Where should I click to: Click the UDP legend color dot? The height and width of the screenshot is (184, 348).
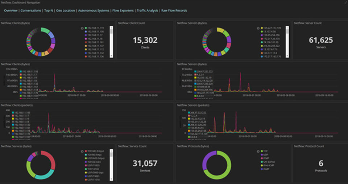(262, 155)
